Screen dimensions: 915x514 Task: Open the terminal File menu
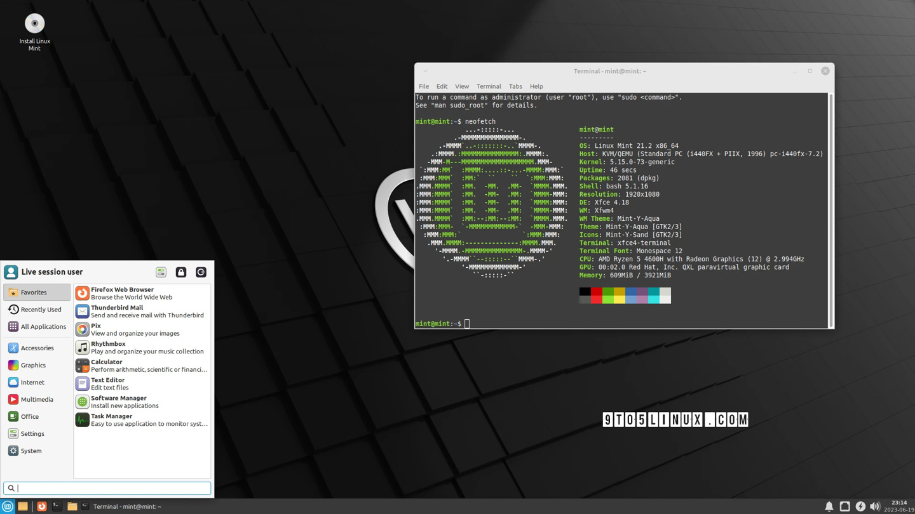(x=424, y=86)
